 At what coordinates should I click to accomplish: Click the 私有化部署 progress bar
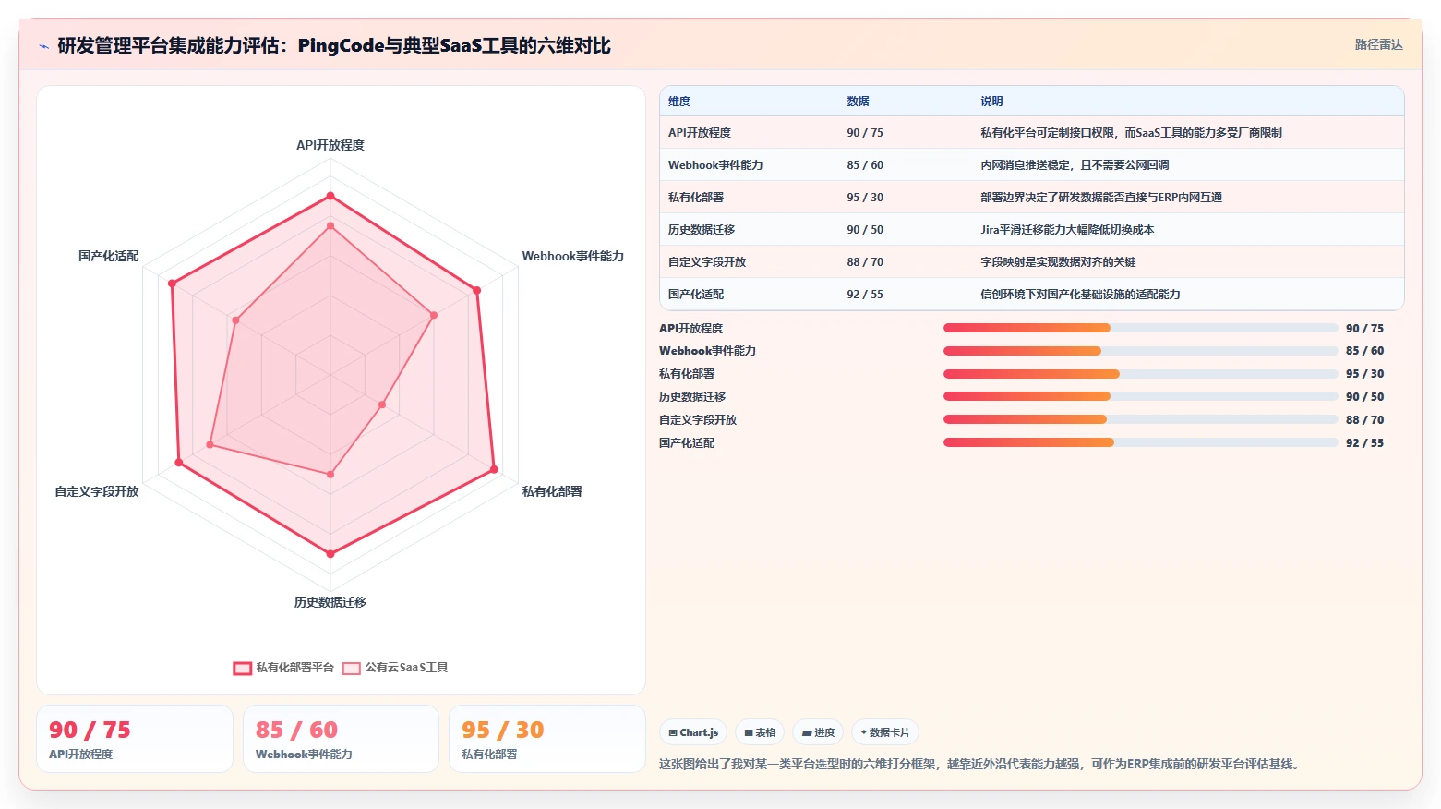[1140, 374]
